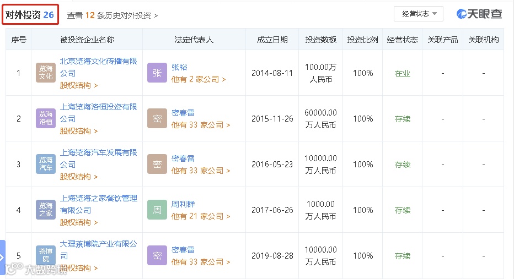Viewport: 514px width, 279px height.
Task: Click the 成立日期 column header
Action: [272, 40]
